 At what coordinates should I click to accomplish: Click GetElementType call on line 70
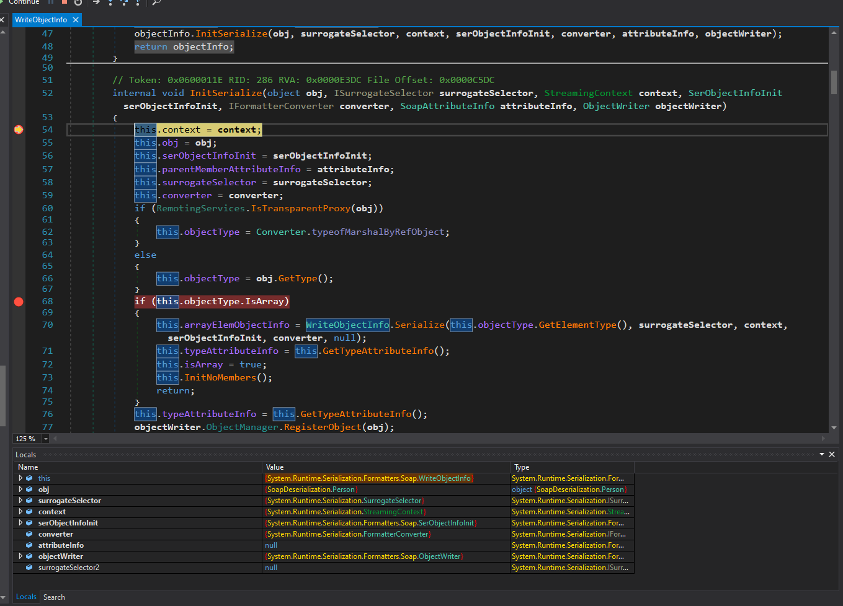point(578,325)
